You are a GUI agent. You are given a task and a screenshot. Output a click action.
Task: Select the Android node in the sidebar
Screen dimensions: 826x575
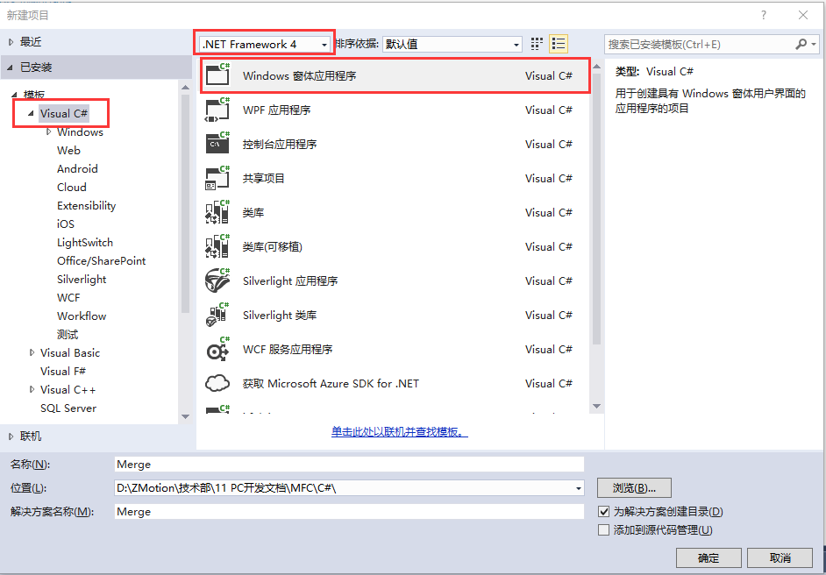[77, 168]
